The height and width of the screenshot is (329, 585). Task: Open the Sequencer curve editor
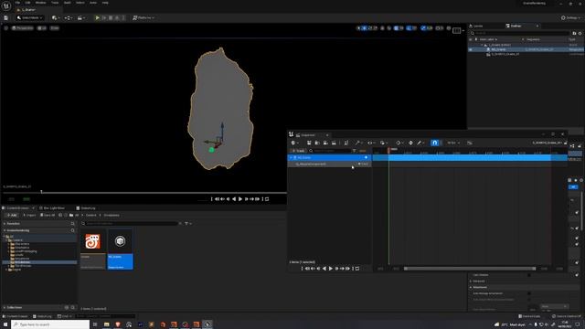[470, 143]
